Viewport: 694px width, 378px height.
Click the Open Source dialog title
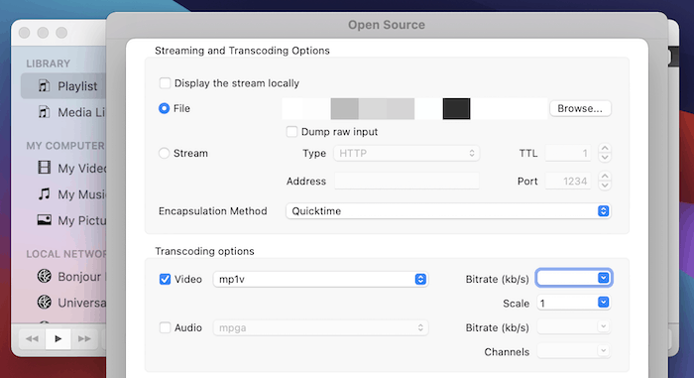click(x=387, y=25)
